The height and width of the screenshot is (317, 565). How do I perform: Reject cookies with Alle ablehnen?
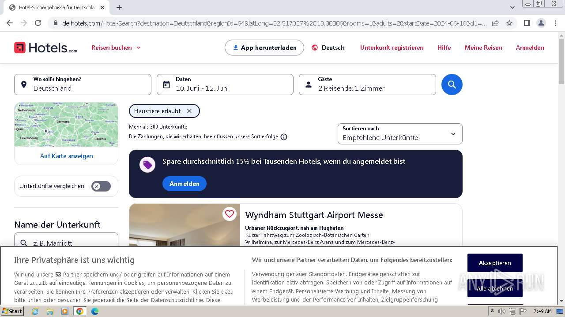pos(495,288)
